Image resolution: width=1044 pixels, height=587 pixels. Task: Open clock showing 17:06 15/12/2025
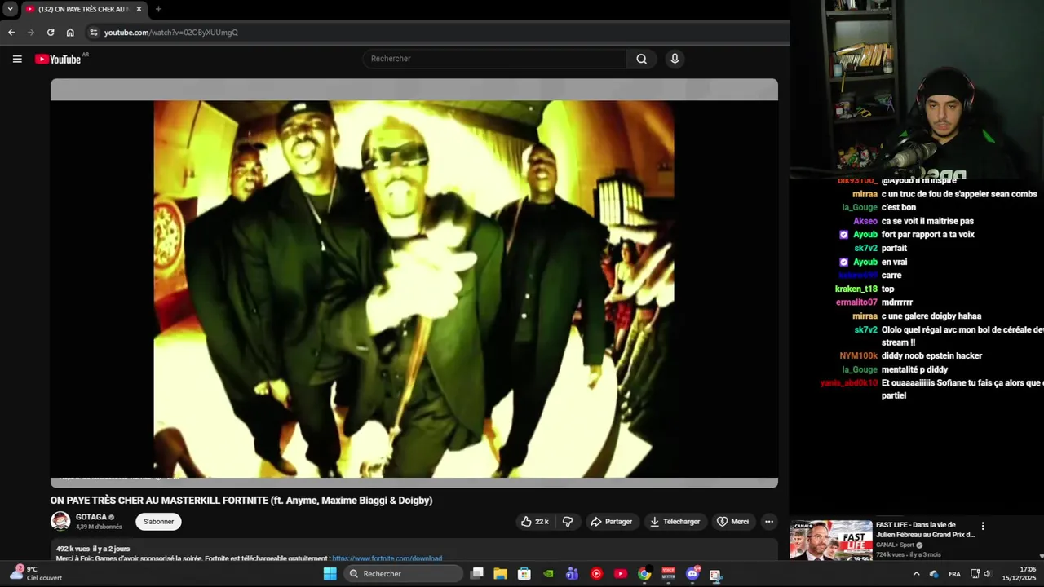tap(1020, 574)
